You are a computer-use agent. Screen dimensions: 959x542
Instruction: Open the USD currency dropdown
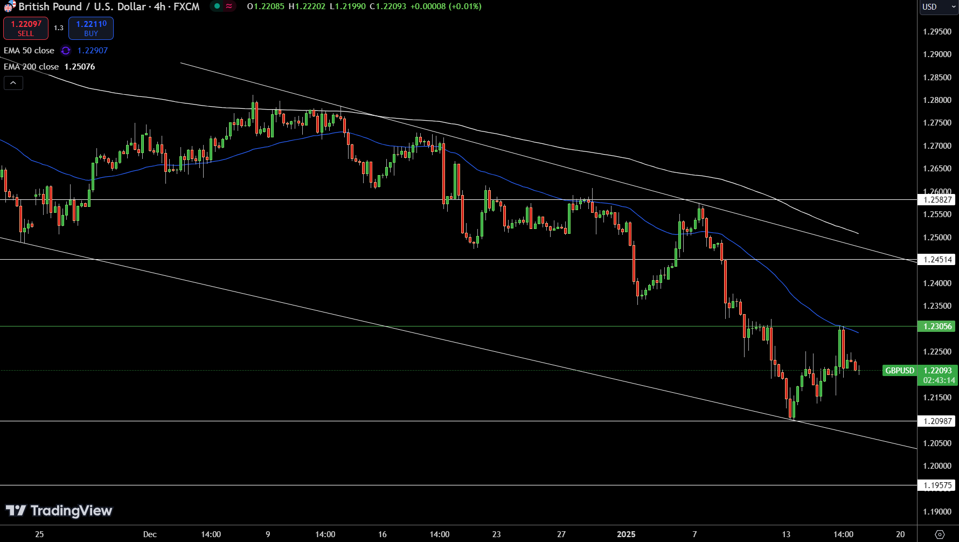938,7
